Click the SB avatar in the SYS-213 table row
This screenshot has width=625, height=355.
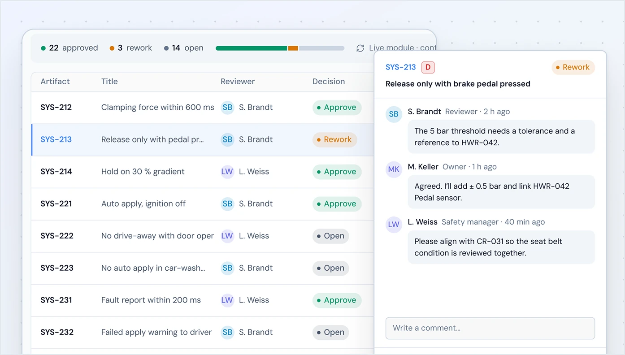[x=227, y=140]
